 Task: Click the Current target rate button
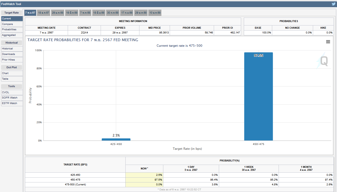[12, 19]
